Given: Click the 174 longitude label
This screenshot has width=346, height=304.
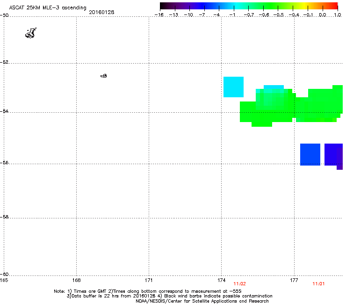Looking at the screenshot, I should (x=221, y=280).
